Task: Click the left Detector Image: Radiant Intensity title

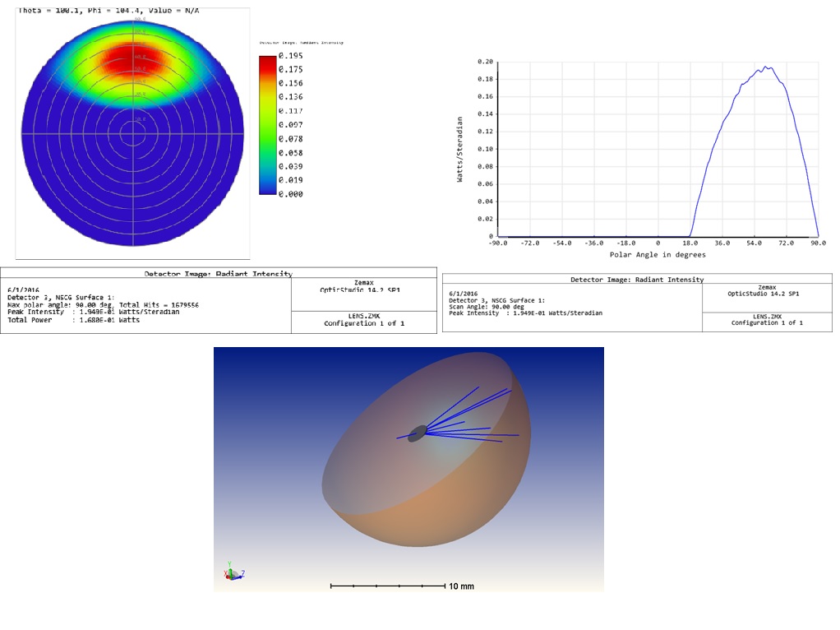Action: pos(218,274)
